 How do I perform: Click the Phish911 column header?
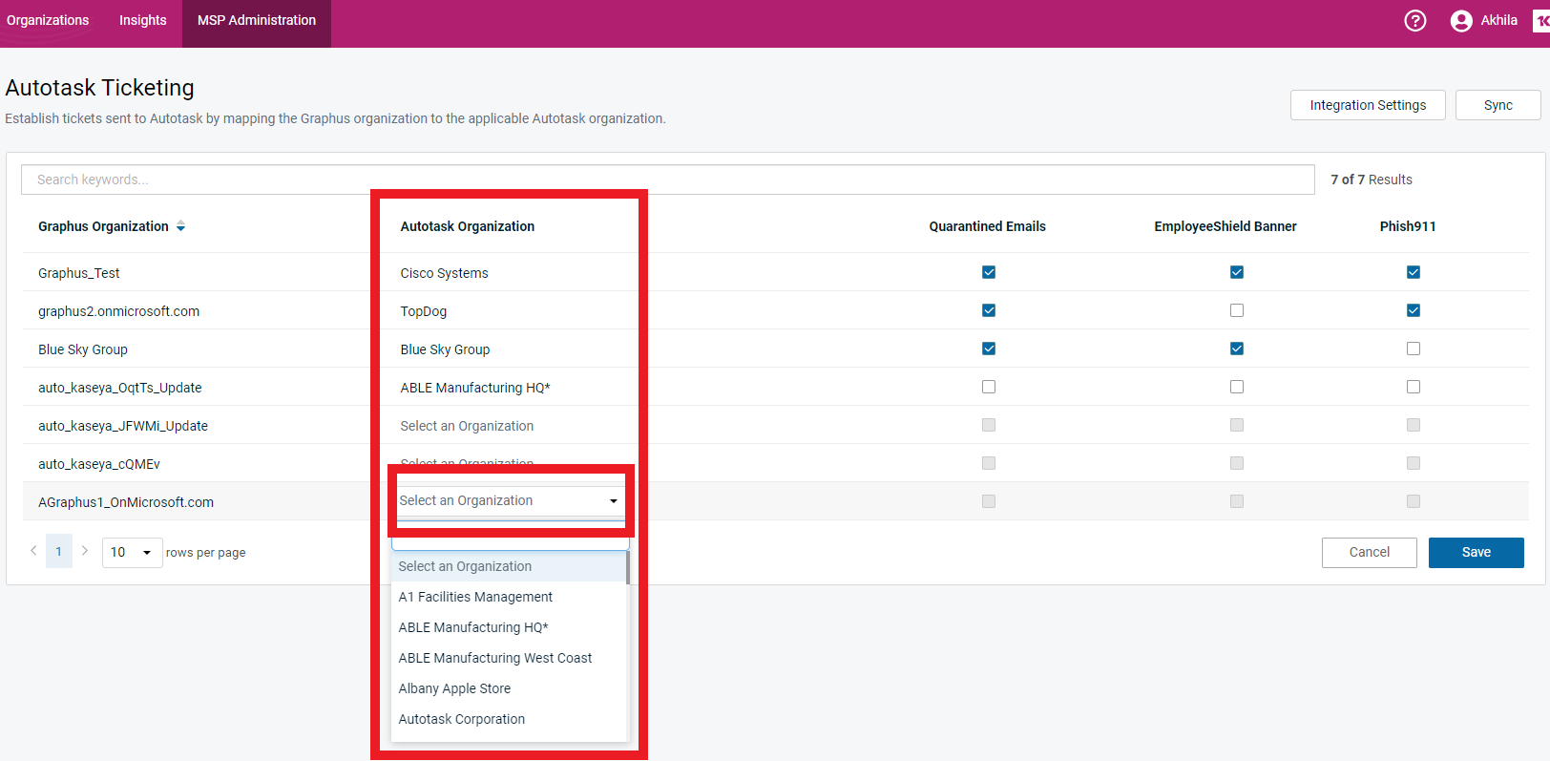coord(1408,226)
